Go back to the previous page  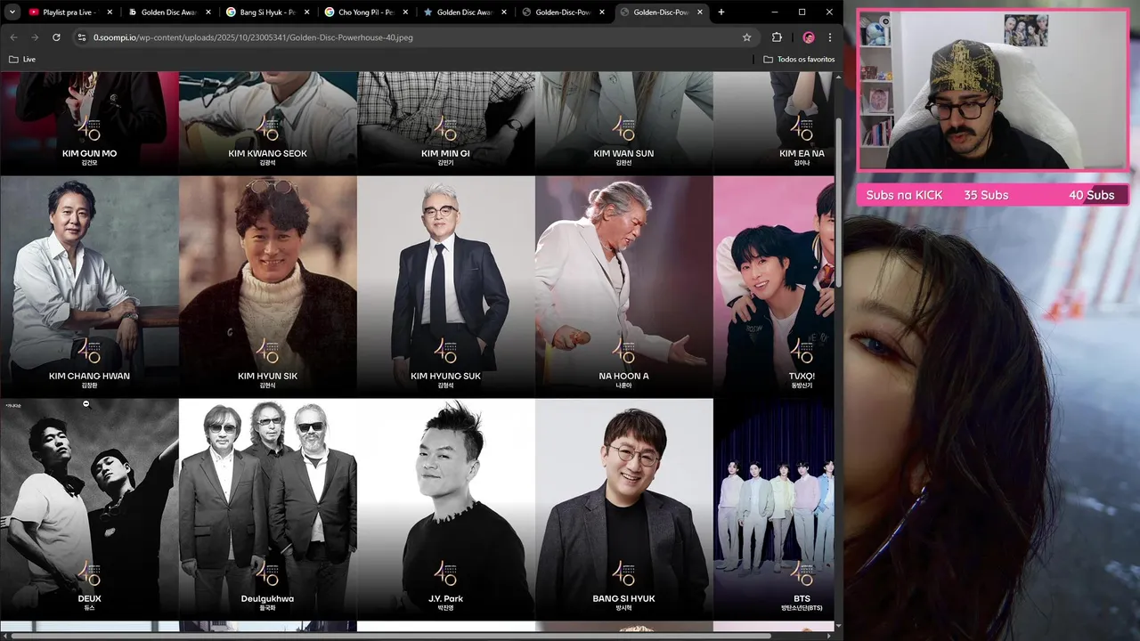click(x=13, y=37)
